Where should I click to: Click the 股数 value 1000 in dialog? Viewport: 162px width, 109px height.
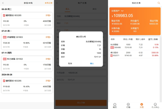pos(99,53)
